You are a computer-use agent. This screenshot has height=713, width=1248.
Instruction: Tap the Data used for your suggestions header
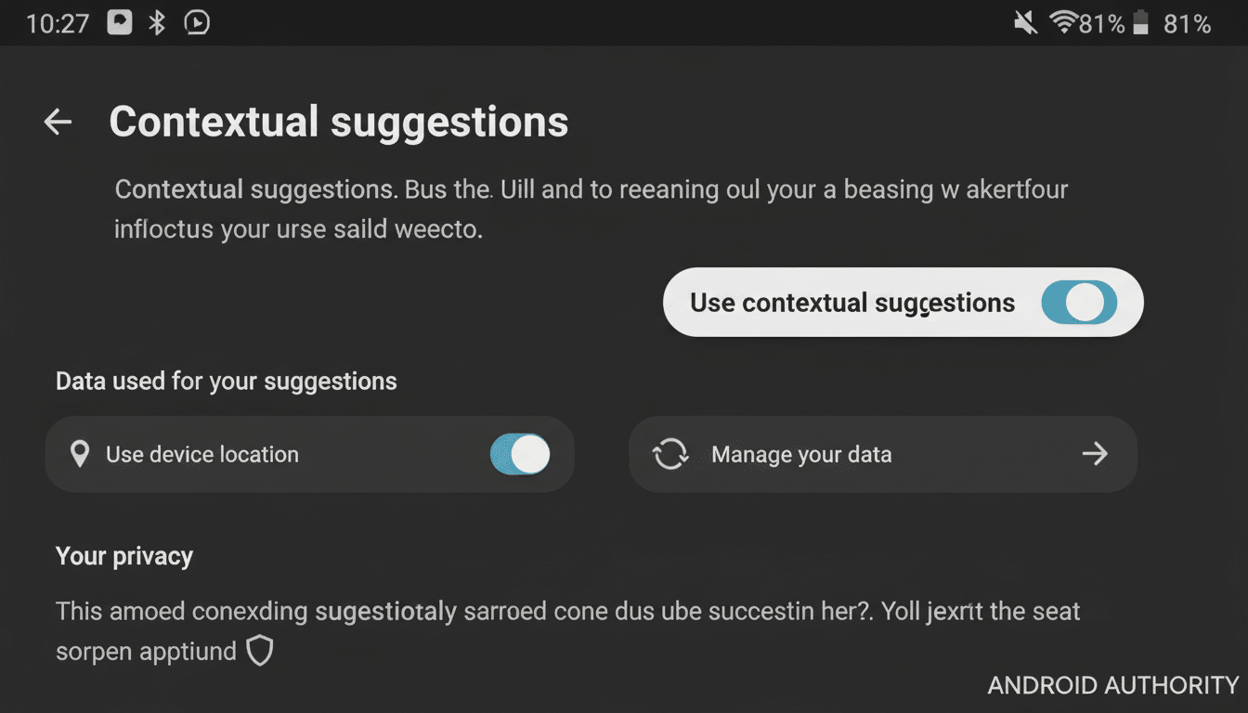coord(226,381)
